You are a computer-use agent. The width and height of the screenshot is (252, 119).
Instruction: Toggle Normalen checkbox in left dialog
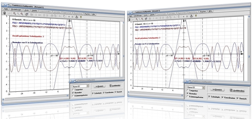[x=73, y=93]
